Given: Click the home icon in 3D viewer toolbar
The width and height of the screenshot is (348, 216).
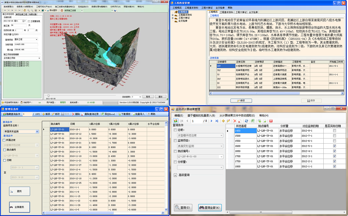Looking at the screenshot, I should (62, 10).
